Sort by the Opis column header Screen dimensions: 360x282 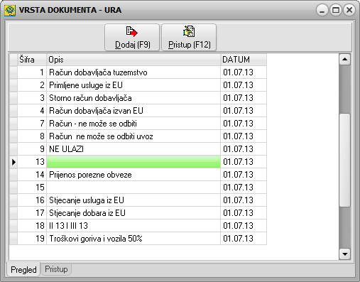point(133,60)
